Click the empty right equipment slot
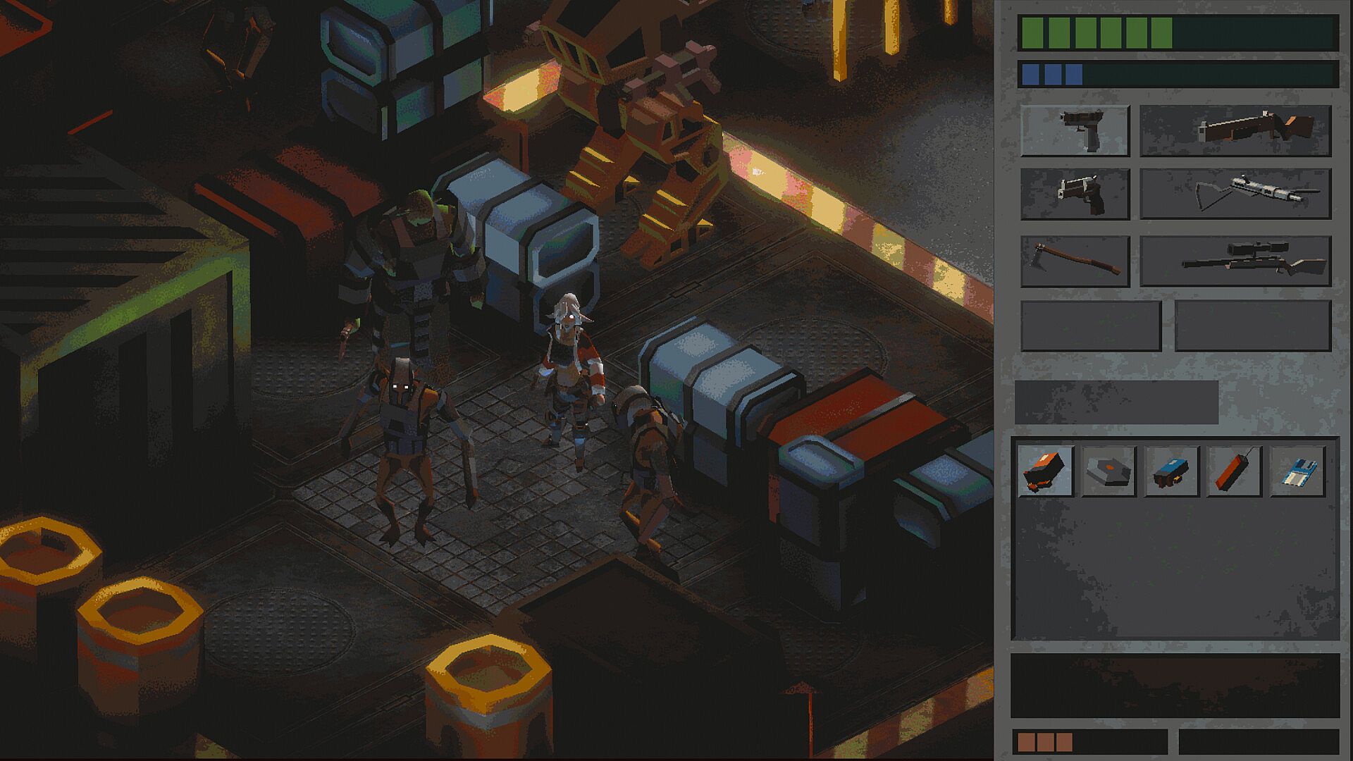The height and width of the screenshot is (761, 1353). 1252,326
